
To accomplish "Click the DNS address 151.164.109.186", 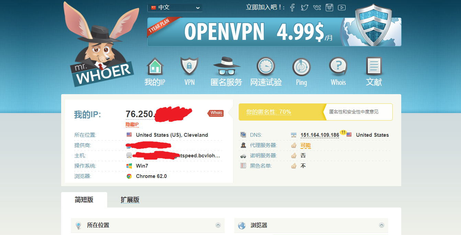I will 320,135.
